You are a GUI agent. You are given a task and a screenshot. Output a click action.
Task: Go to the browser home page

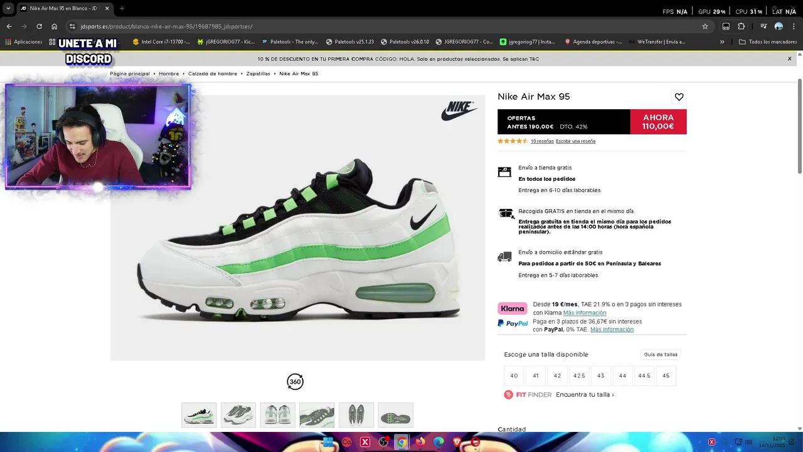tap(55, 26)
